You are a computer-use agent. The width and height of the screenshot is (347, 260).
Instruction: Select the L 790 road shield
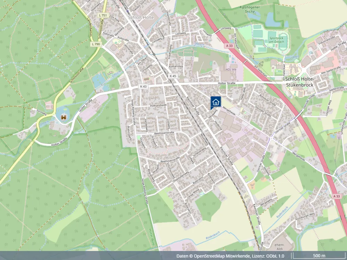(x=96, y=44)
